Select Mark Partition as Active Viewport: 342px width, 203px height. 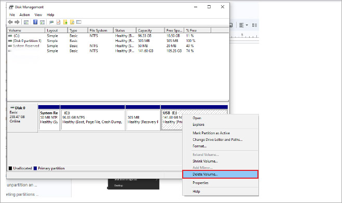[x=221, y=133]
